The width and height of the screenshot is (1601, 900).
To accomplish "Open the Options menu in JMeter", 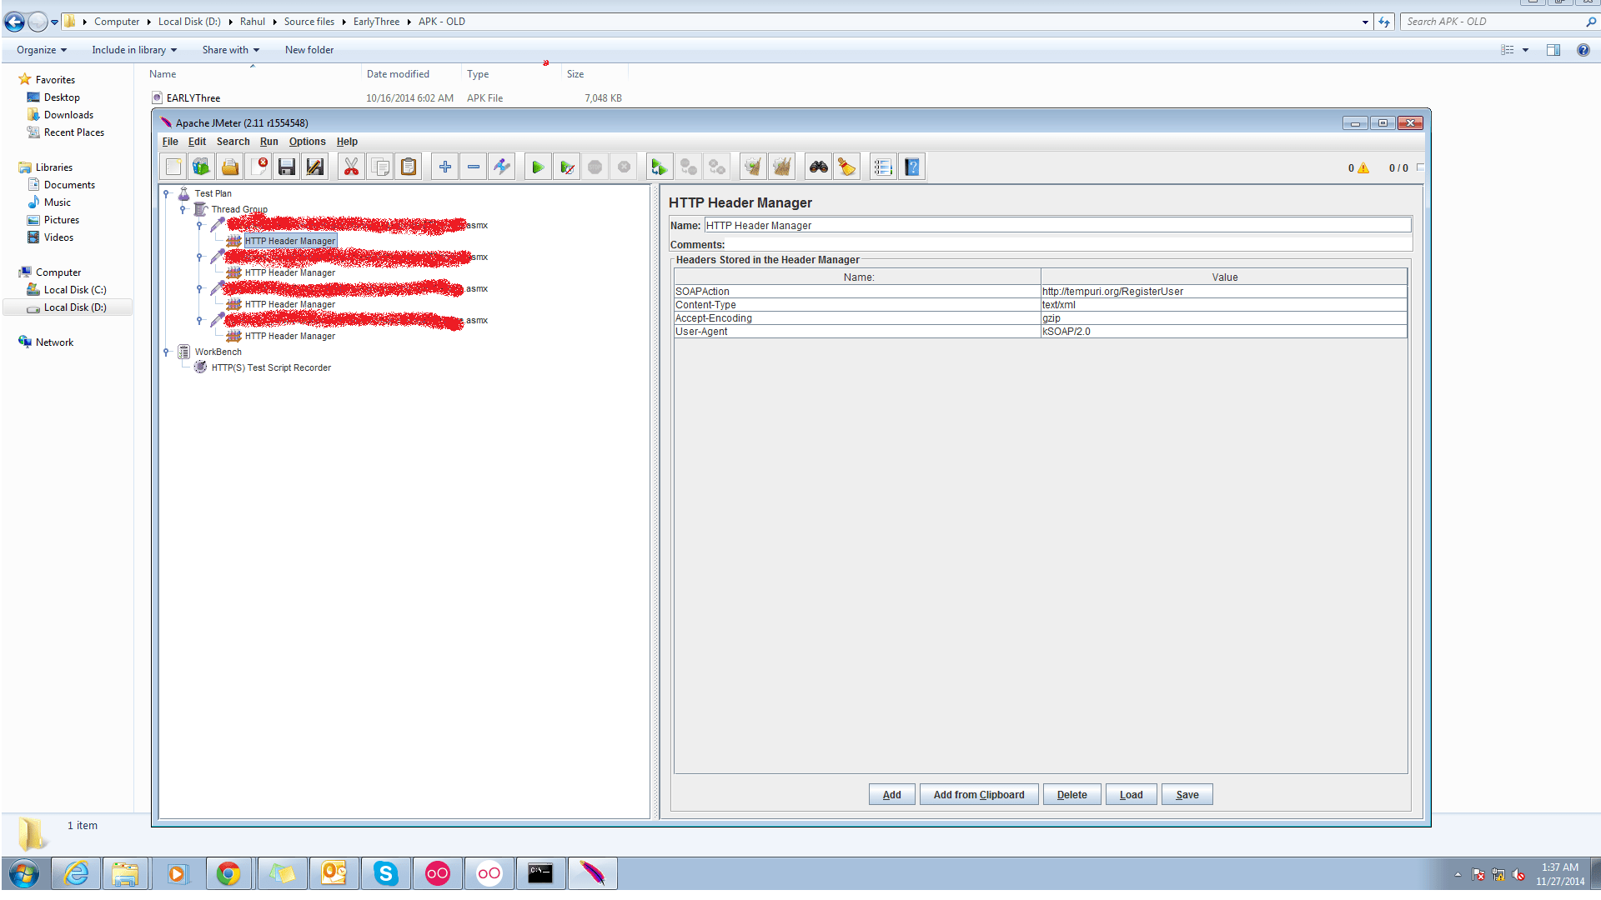I will coord(307,142).
